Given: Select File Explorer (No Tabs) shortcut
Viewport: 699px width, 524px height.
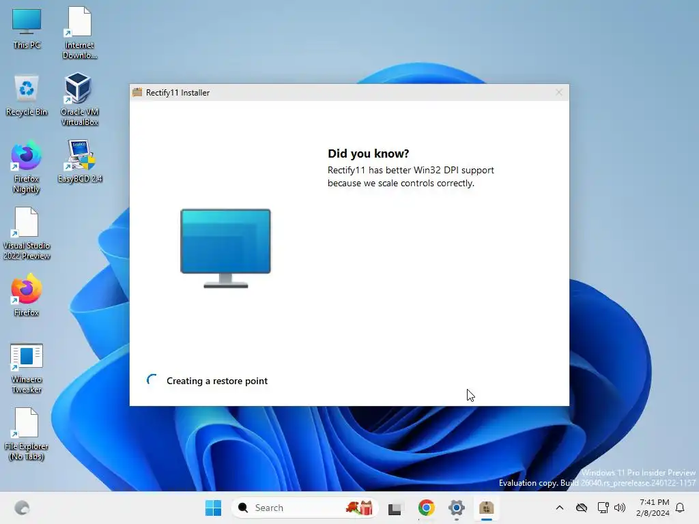Looking at the screenshot, I should 27,435.
